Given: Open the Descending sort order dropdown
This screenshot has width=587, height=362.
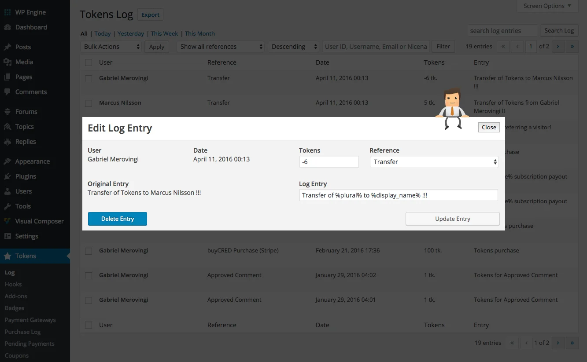Looking at the screenshot, I should point(293,46).
